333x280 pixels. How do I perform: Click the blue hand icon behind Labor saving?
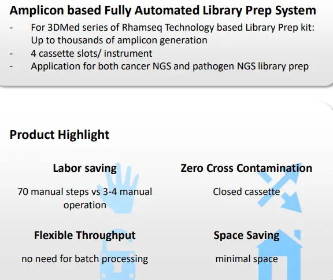coord(119,188)
